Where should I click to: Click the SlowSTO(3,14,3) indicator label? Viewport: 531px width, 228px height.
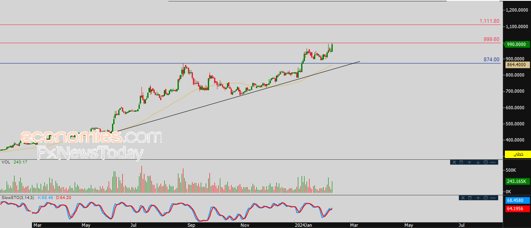[18, 197]
